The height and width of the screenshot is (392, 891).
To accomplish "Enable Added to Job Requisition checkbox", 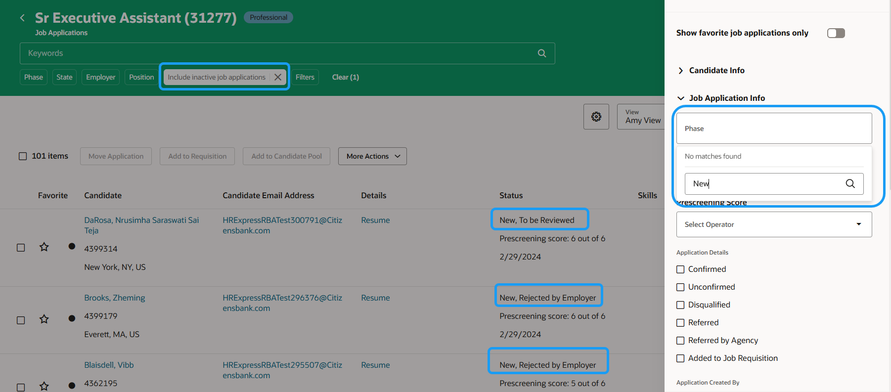I will [680, 358].
